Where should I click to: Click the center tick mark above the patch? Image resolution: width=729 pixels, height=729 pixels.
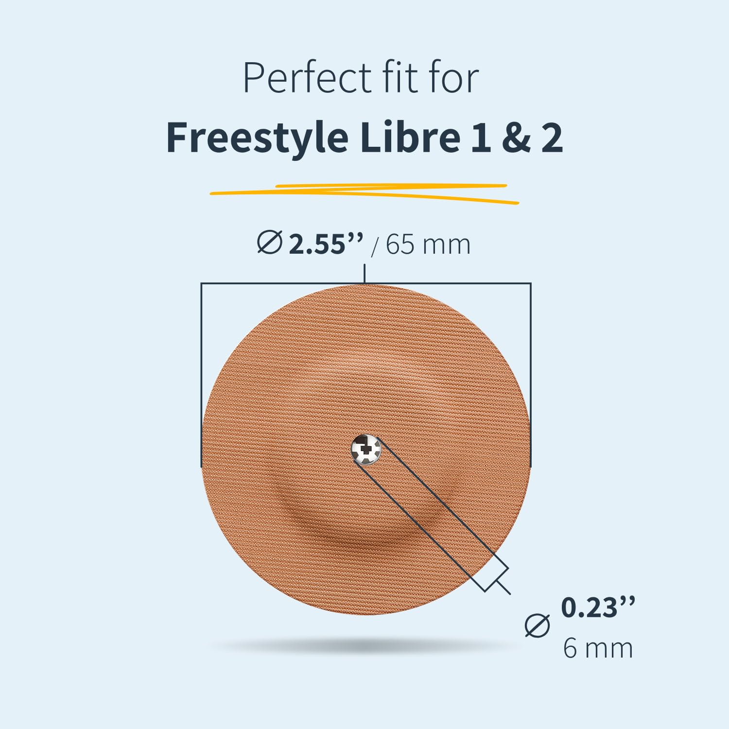pyautogui.click(x=364, y=273)
